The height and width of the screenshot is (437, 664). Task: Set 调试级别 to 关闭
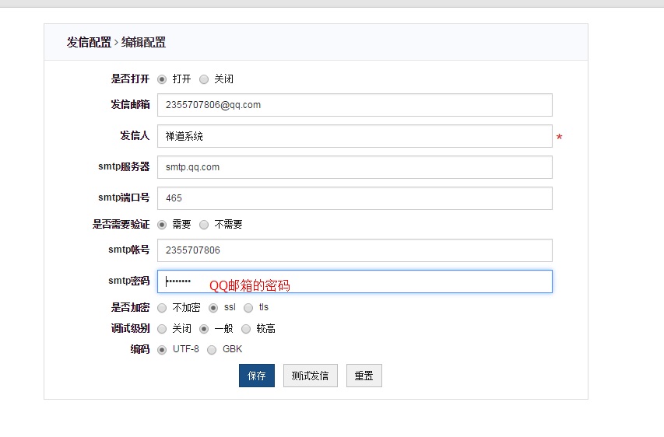coord(162,329)
